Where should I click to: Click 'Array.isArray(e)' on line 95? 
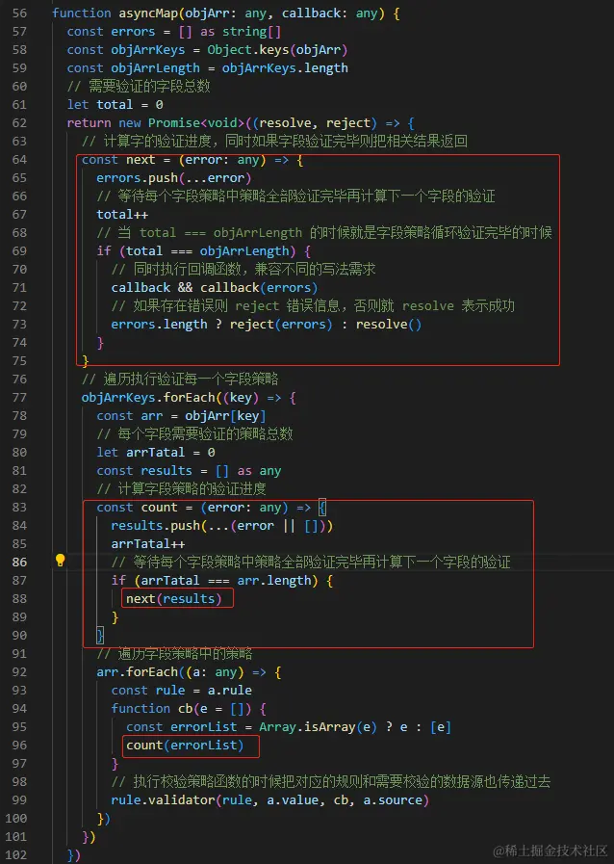(319, 727)
